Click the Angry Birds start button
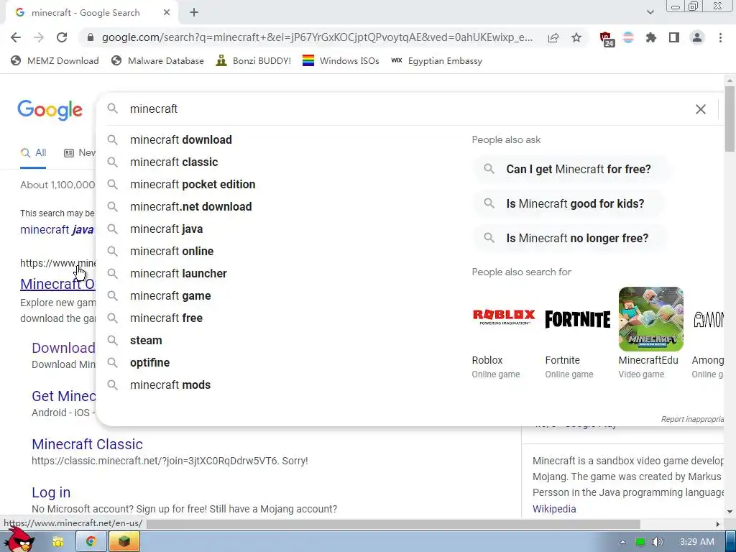Image resolution: width=736 pixels, height=552 pixels. click(x=19, y=540)
